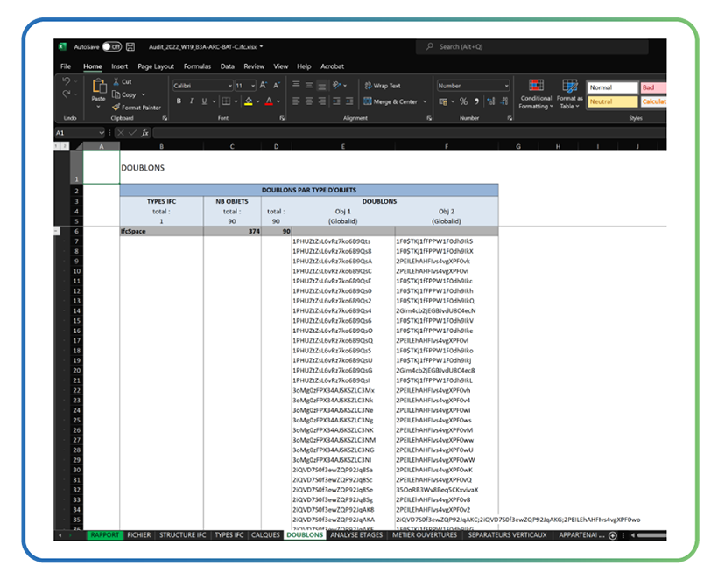
Task: Apply middle vertical alignment
Action: pyautogui.click(x=309, y=85)
